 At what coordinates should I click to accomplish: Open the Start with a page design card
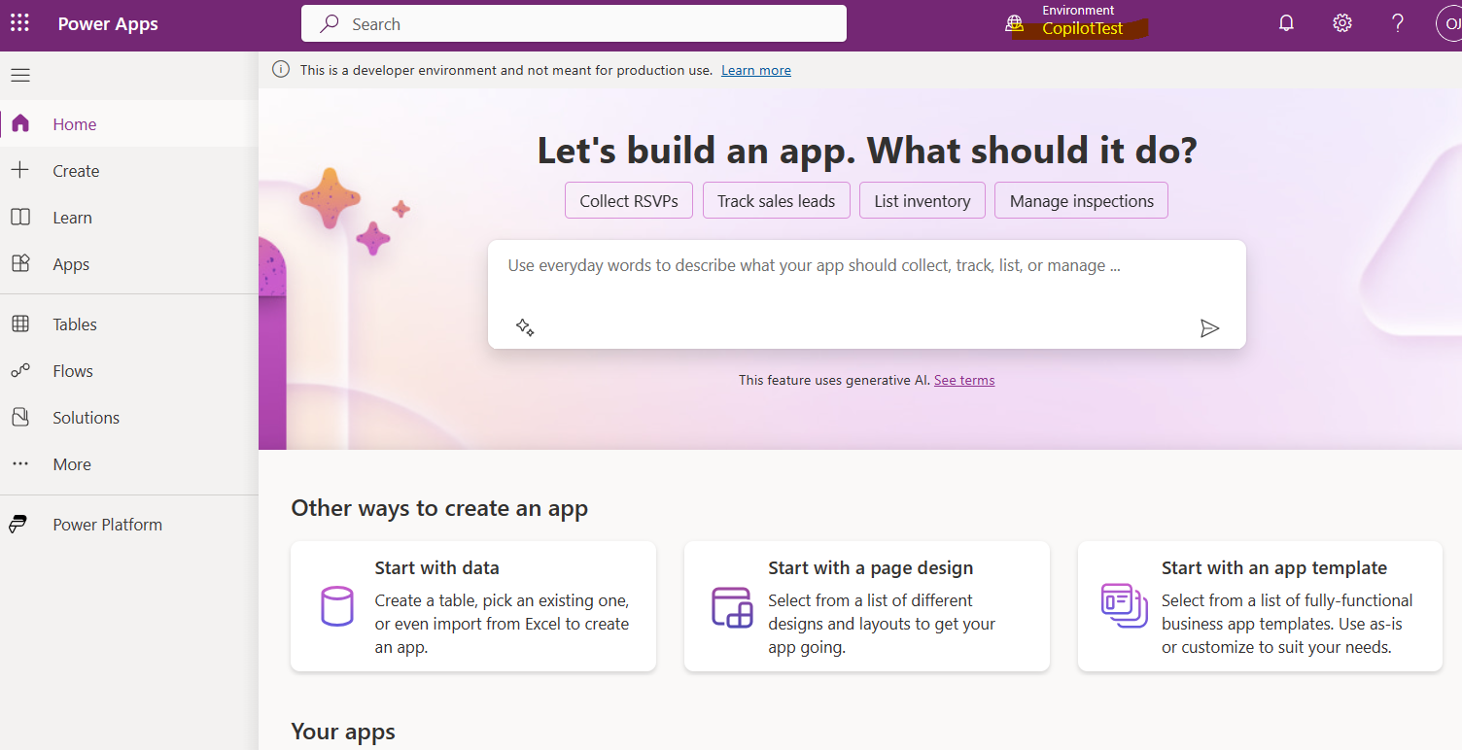(867, 606)
